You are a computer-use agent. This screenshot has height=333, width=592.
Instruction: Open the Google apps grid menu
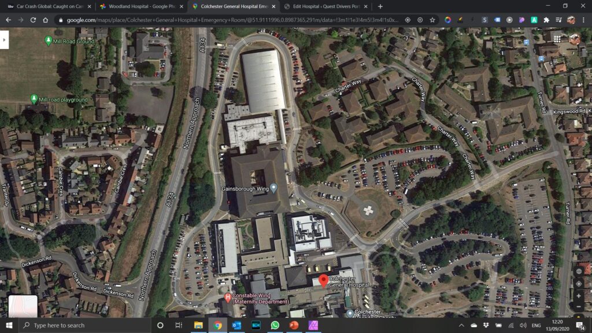tap(557, 39)
